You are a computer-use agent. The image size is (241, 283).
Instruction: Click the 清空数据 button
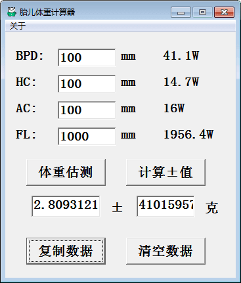click(x=165, y=251)
